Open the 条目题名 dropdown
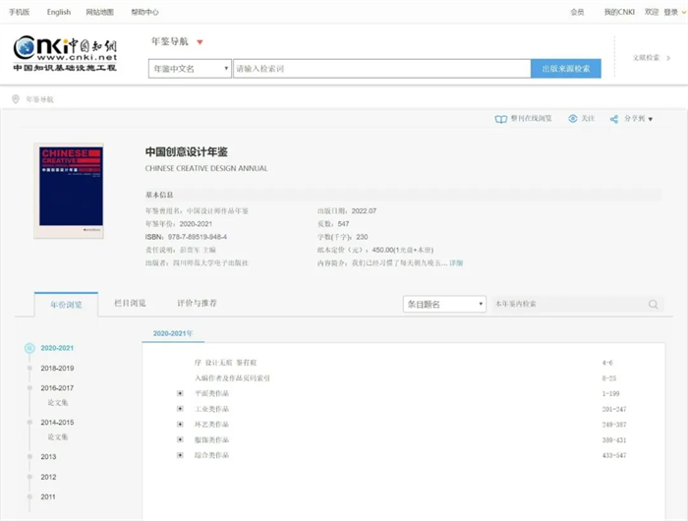This screenshot has height=521, width=688. [x=444, y=305]
